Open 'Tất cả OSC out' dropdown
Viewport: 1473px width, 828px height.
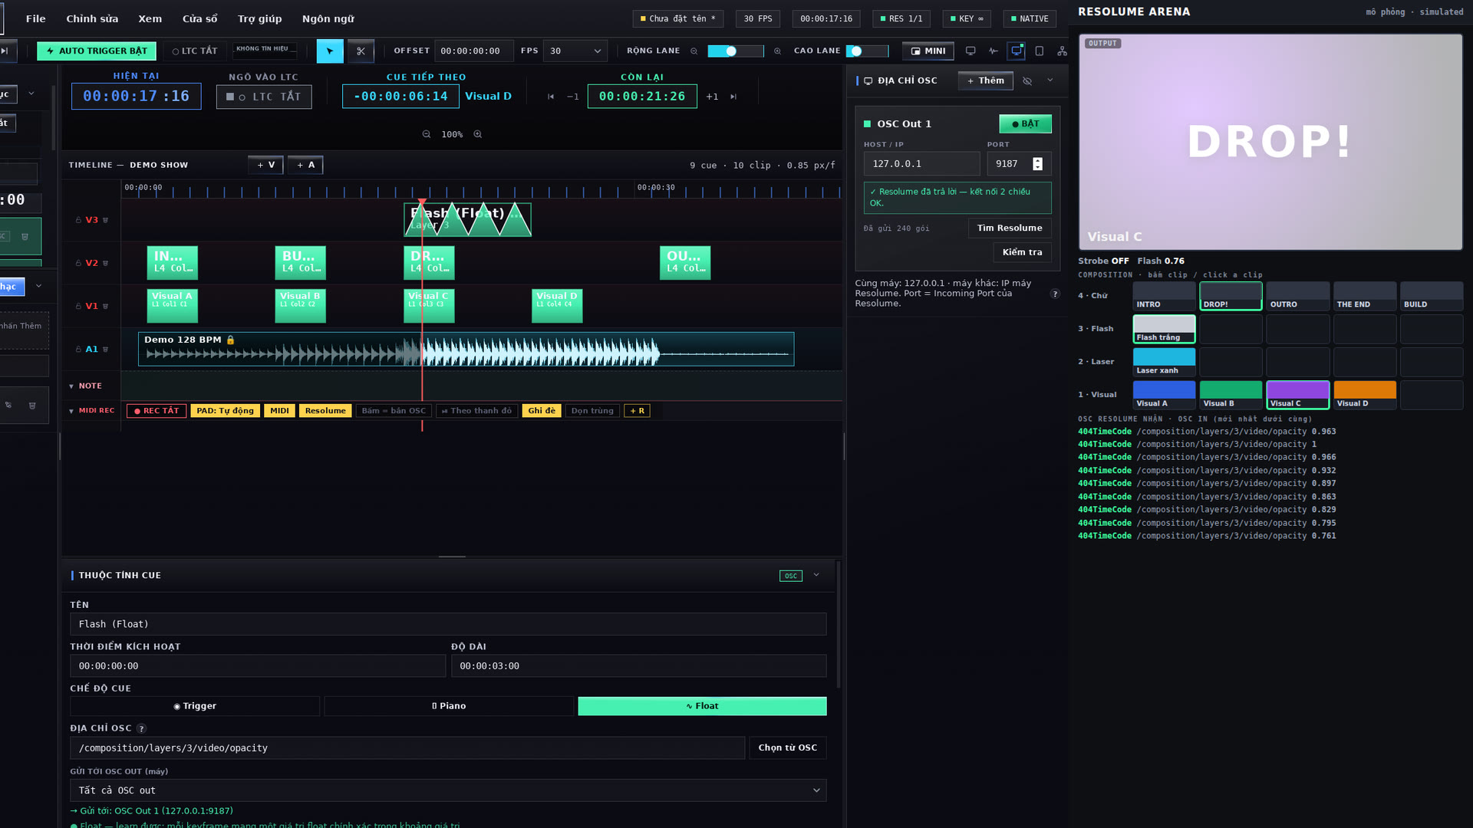pyautogui.click(x=448, y=790)
